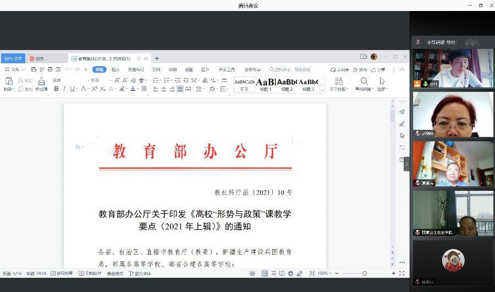Click the 分享 share button

(x=378, y=70)
